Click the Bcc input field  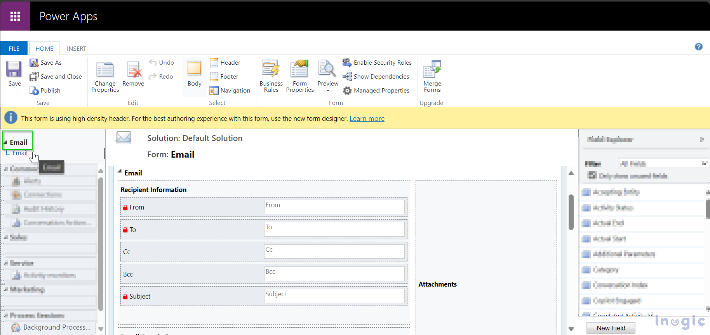(x=334, y=274)
